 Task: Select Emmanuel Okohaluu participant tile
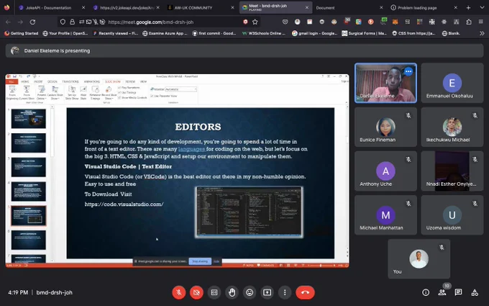452,83
